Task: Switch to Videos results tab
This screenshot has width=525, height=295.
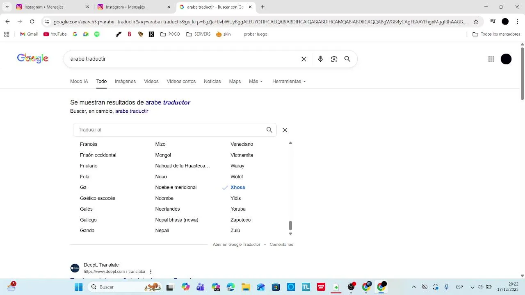Action: click(x=151, y=82)
